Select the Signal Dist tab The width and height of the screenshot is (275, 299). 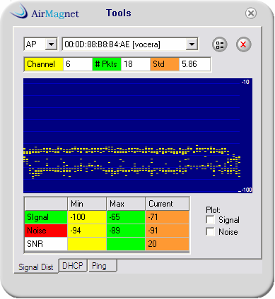point(36,267)
